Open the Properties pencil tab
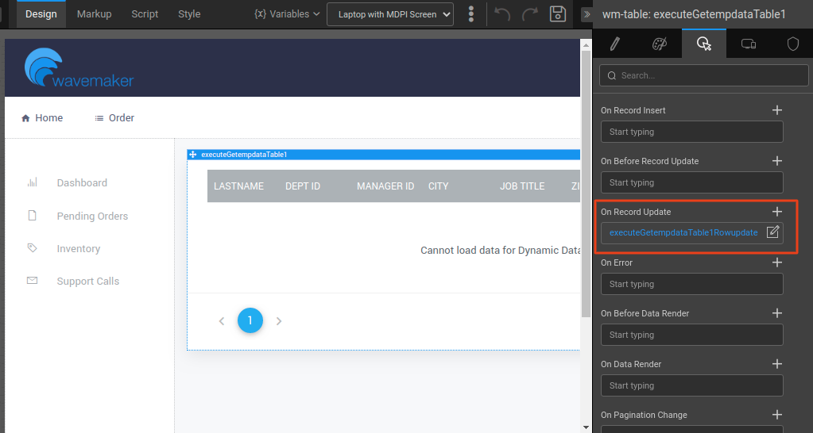The width and height of the screenshot is (813, 433). pos(614,44)
